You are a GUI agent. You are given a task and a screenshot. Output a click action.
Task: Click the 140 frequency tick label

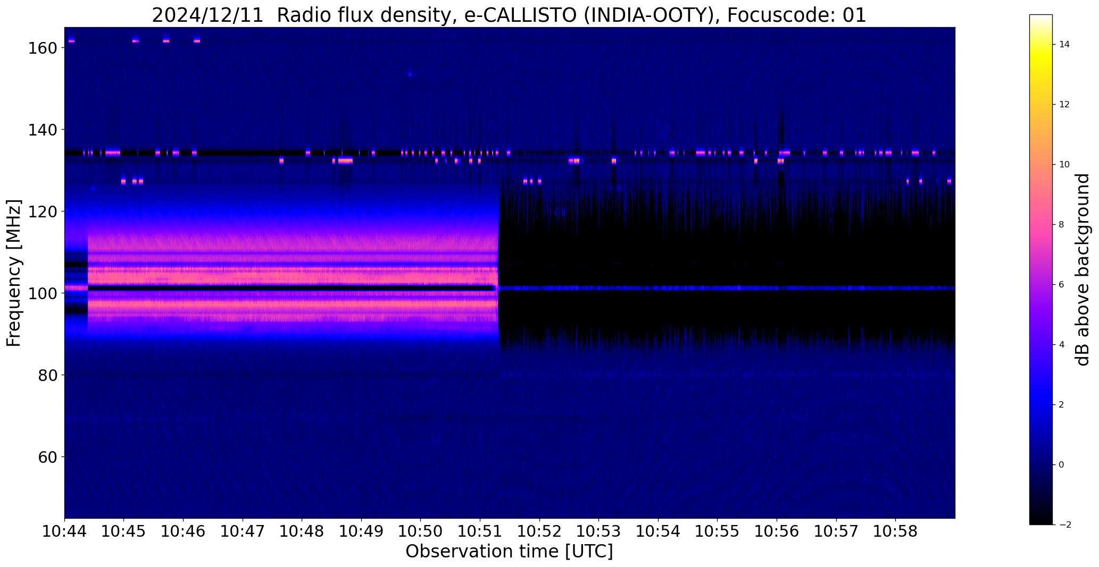(41, 130)
